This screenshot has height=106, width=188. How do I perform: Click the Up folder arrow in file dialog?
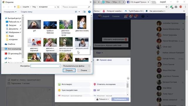pyautogui.click(x=15, y=7)
